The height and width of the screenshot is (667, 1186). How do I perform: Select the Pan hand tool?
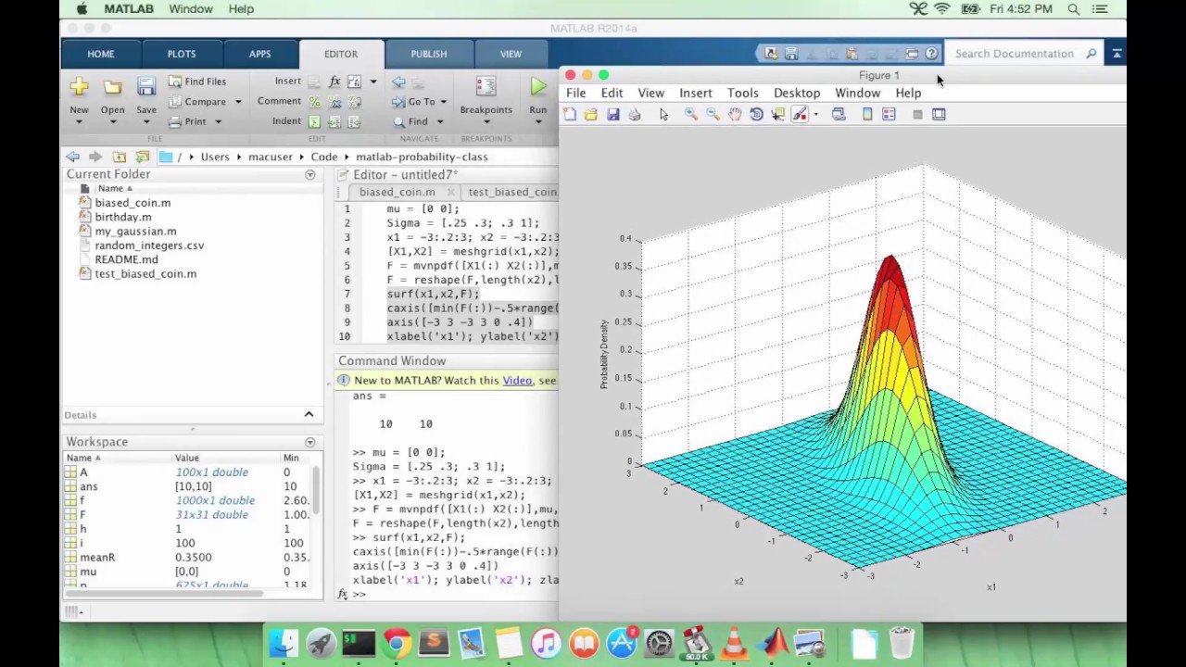pyautogui.click(x=735, y=114)
